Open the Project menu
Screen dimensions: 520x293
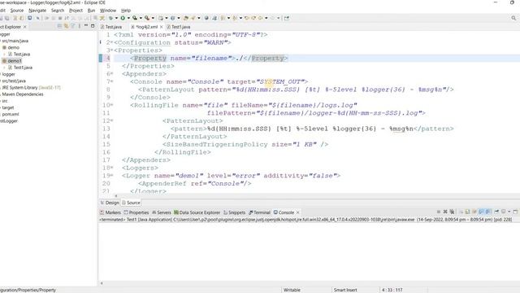76,11
